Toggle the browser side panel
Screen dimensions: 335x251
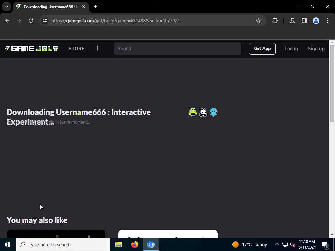click(304, 21)
